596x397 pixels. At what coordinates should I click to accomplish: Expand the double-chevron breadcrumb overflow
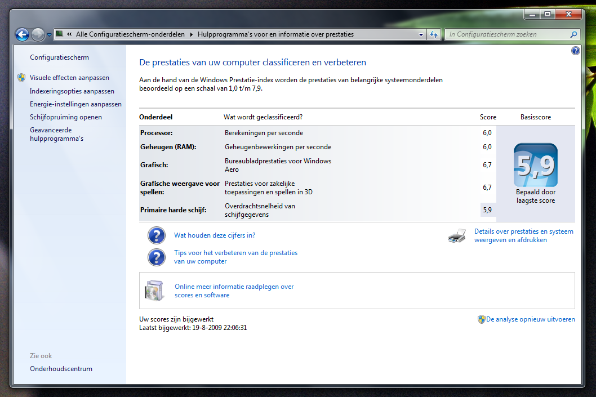tap(69, 34)
